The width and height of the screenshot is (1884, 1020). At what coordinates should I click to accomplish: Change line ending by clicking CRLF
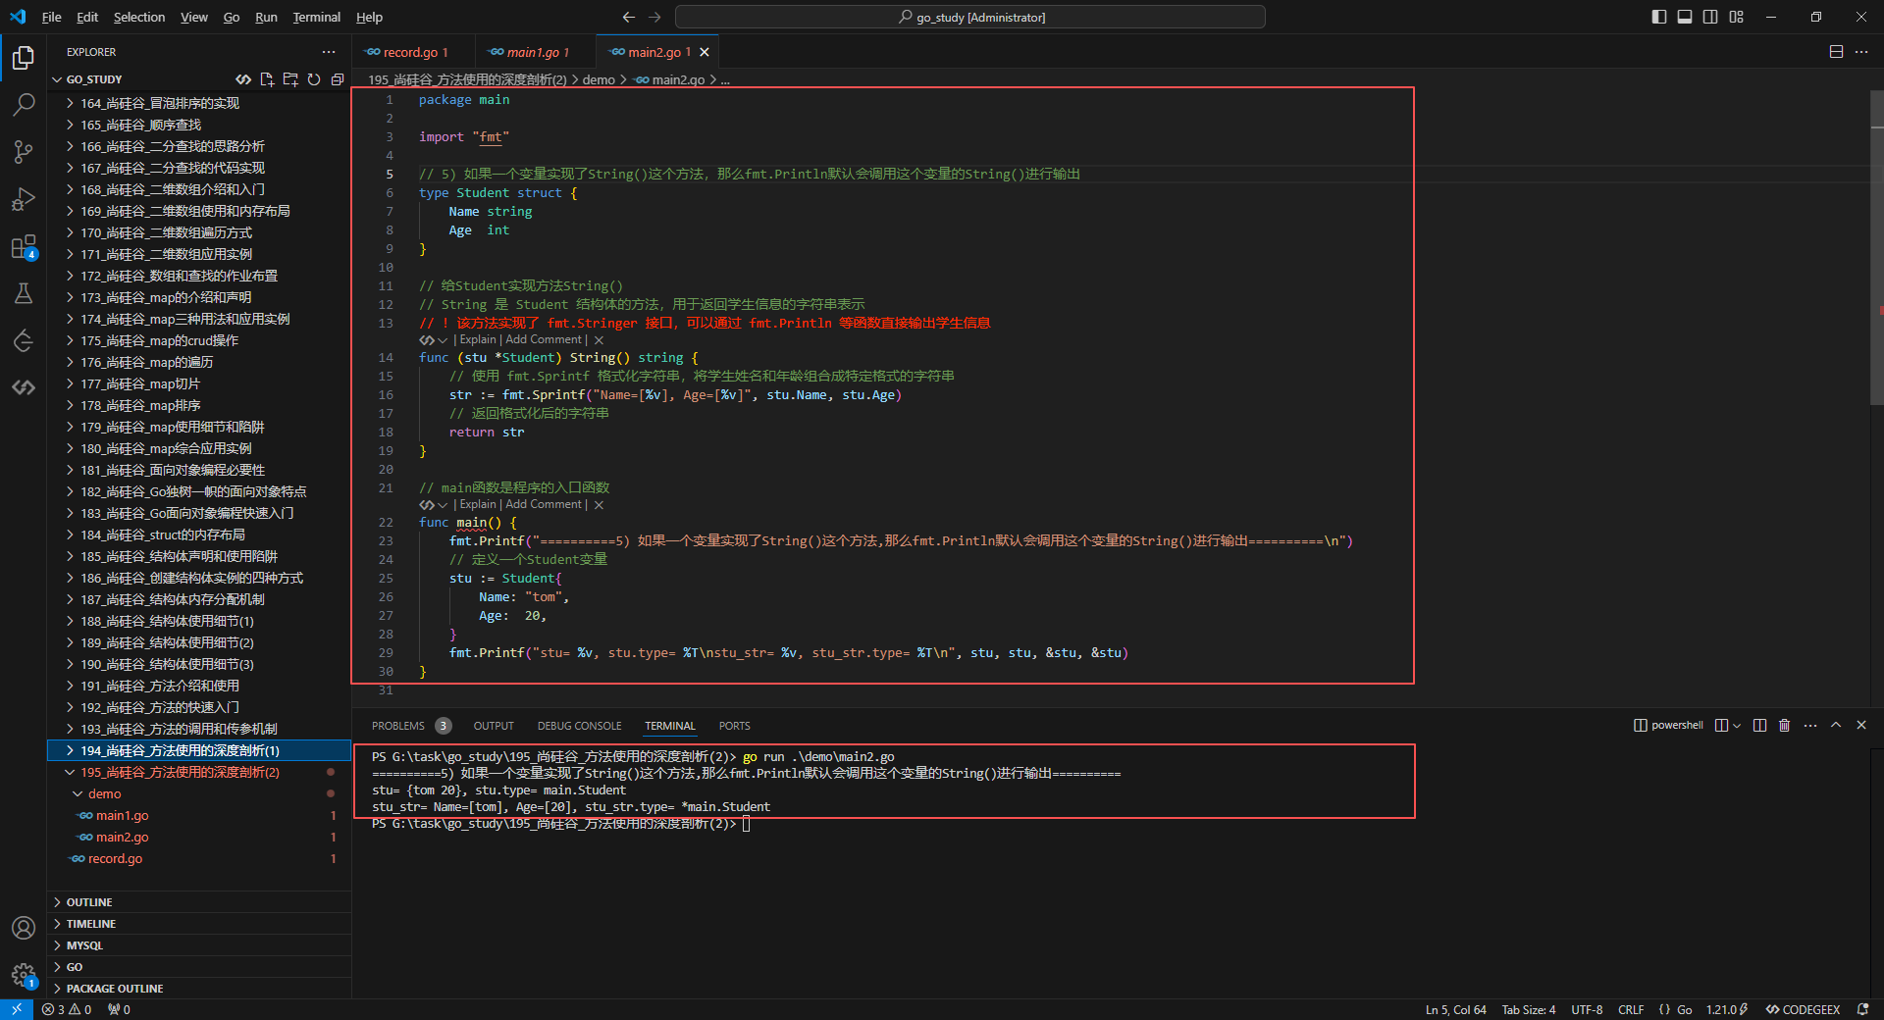(x=1630, y=1009)
